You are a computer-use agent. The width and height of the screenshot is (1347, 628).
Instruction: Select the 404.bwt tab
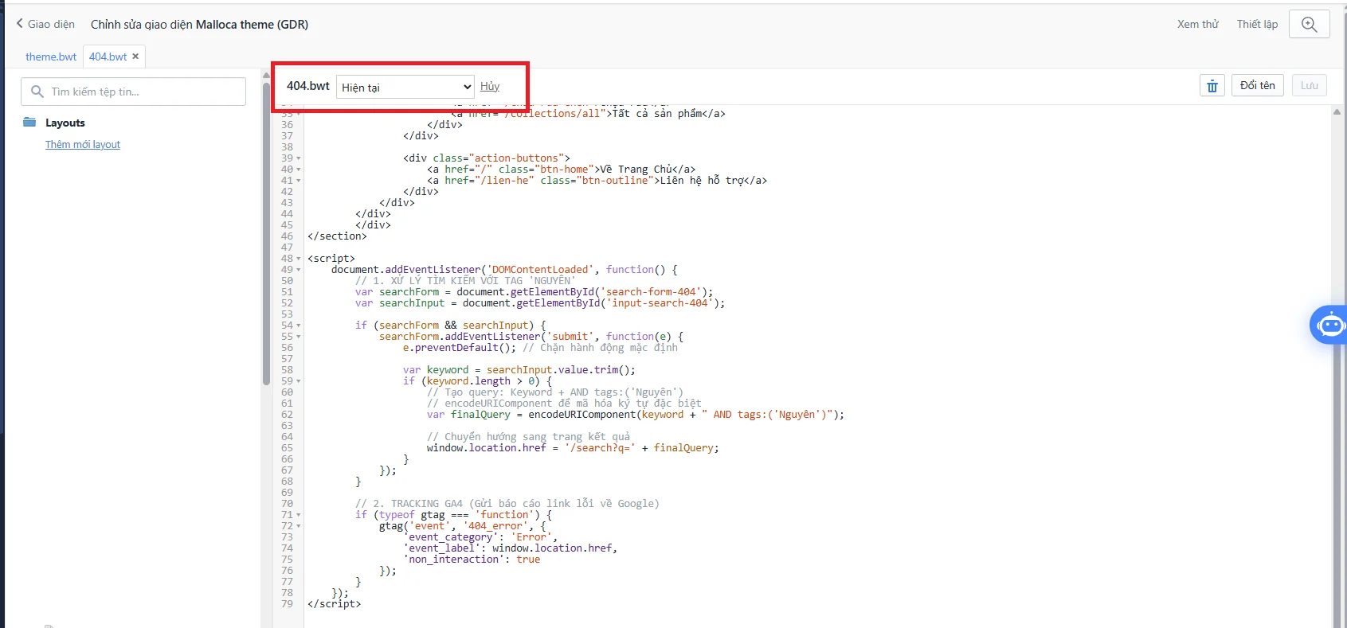tap(108, 57)
